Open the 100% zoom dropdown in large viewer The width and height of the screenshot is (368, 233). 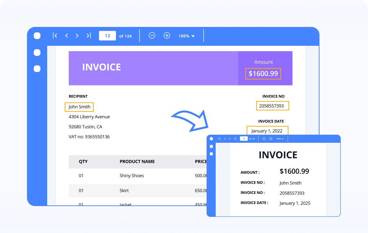coord(187,36)
